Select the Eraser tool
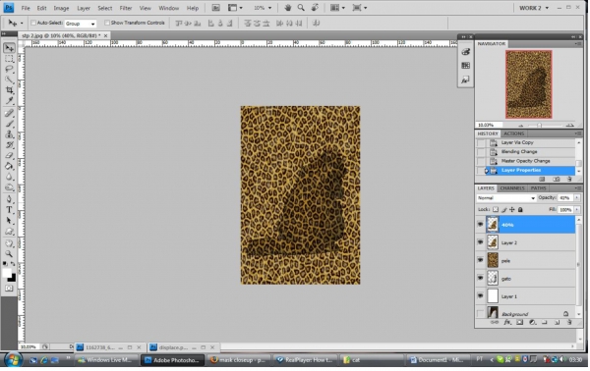 [9, 155]
